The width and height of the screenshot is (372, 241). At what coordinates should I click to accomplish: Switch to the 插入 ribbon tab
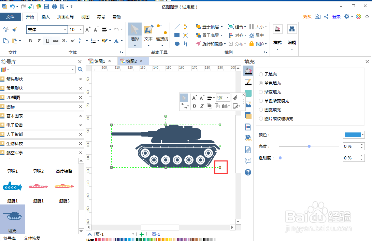45,17
